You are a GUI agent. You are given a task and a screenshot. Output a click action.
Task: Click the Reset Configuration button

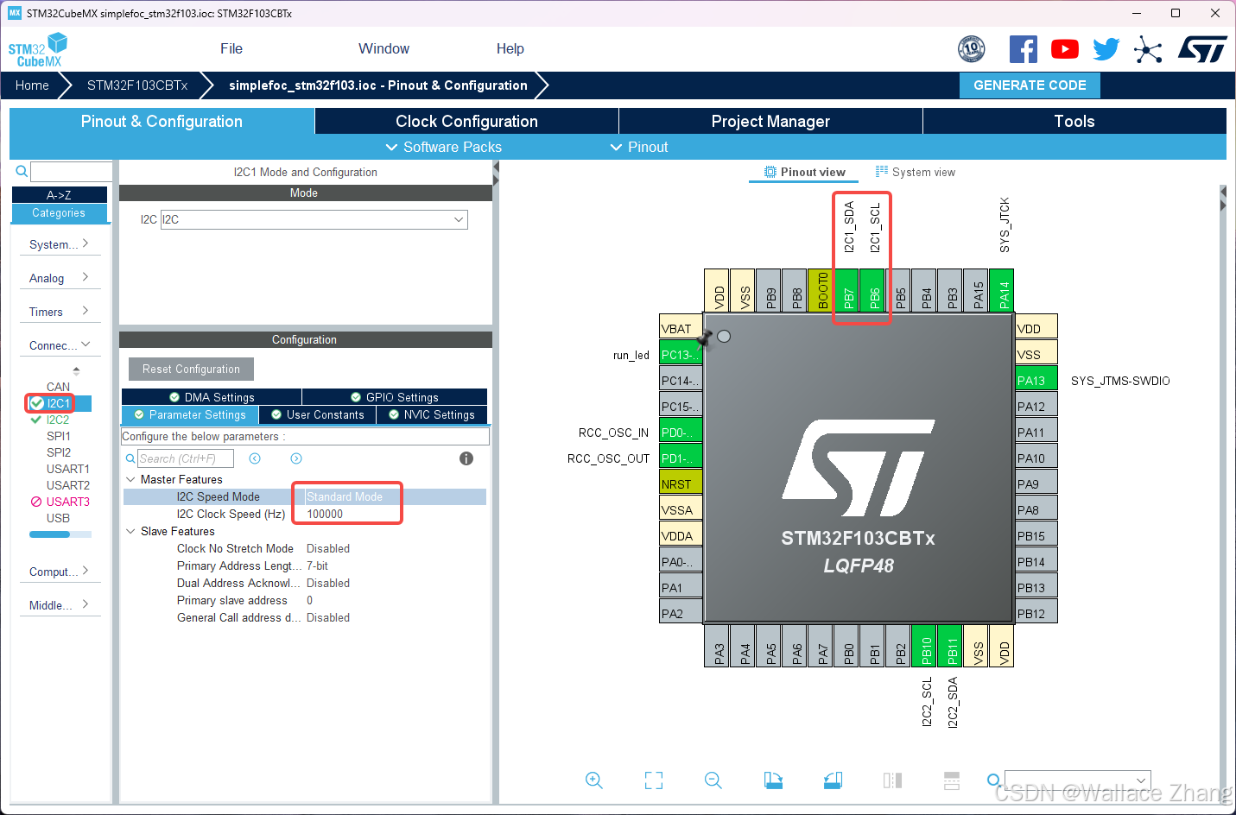(x=190, y=369)
